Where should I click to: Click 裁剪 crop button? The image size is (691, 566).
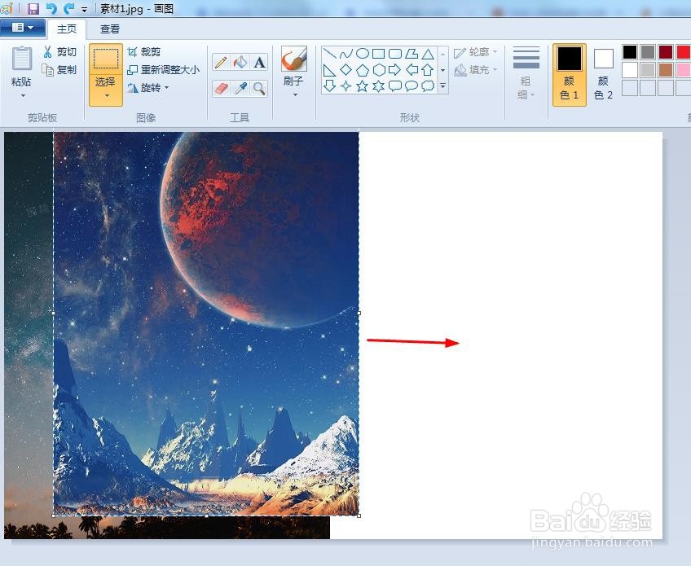(x=144, y=52)
